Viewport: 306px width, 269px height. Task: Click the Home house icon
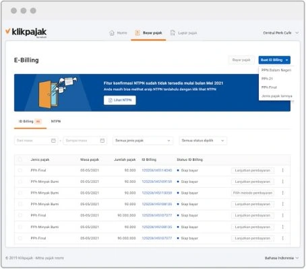(x=112, y=33)
